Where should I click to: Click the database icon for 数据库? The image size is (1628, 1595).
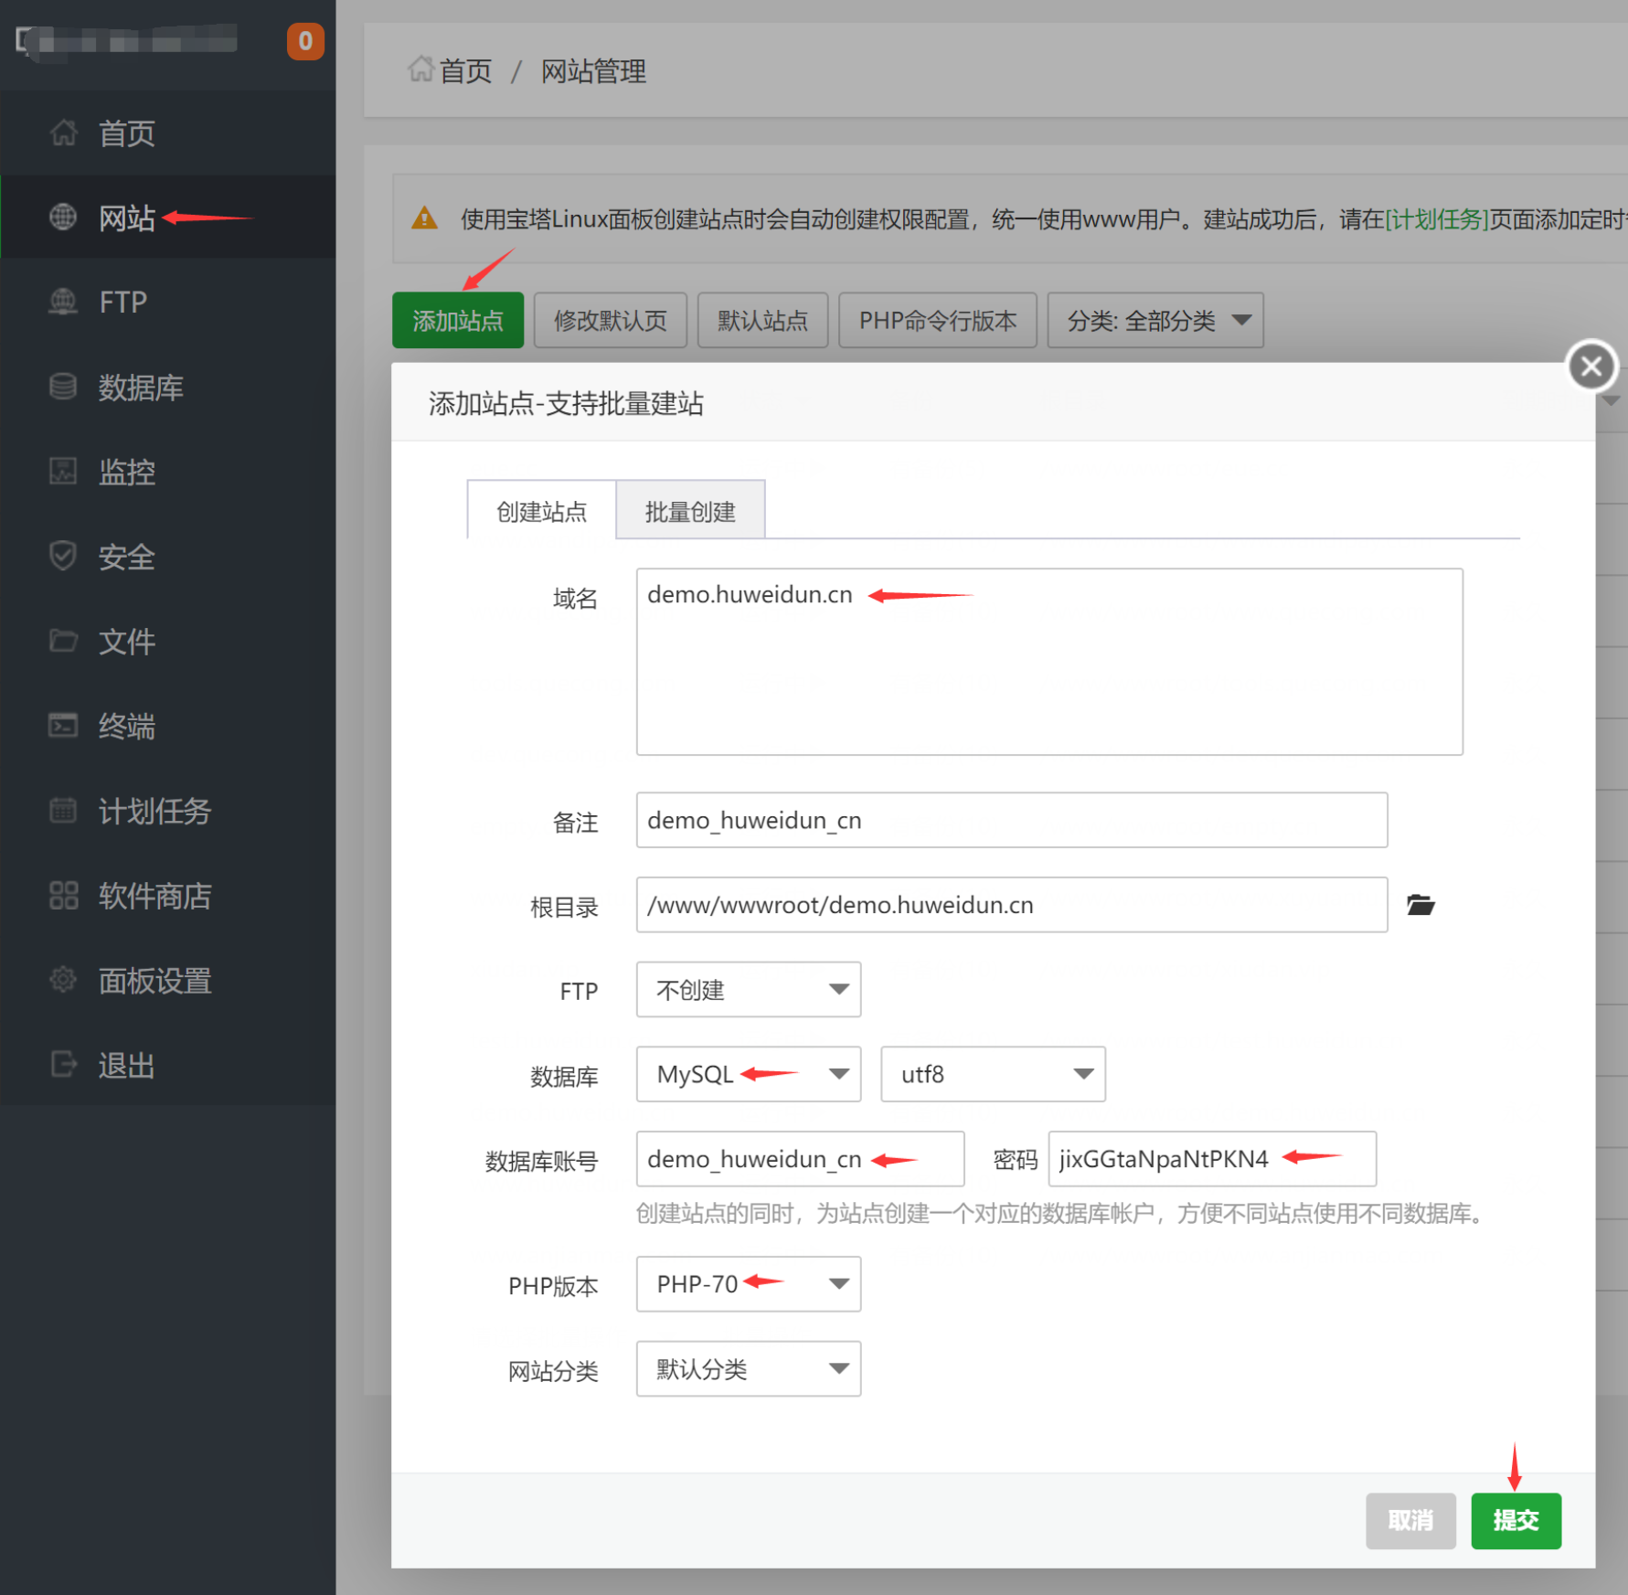pyautogui.click(x=63, y=387)
